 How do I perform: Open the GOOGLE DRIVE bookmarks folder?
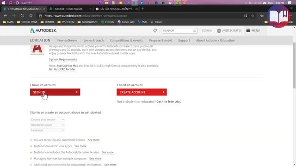27,22
